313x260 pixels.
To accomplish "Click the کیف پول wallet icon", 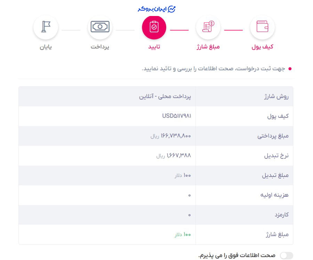I will pos(263,27).
